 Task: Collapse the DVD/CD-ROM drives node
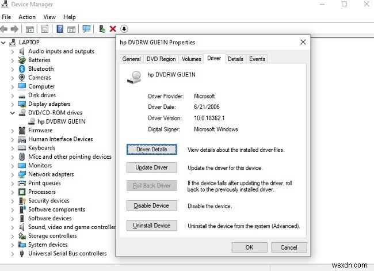point(13,113)
